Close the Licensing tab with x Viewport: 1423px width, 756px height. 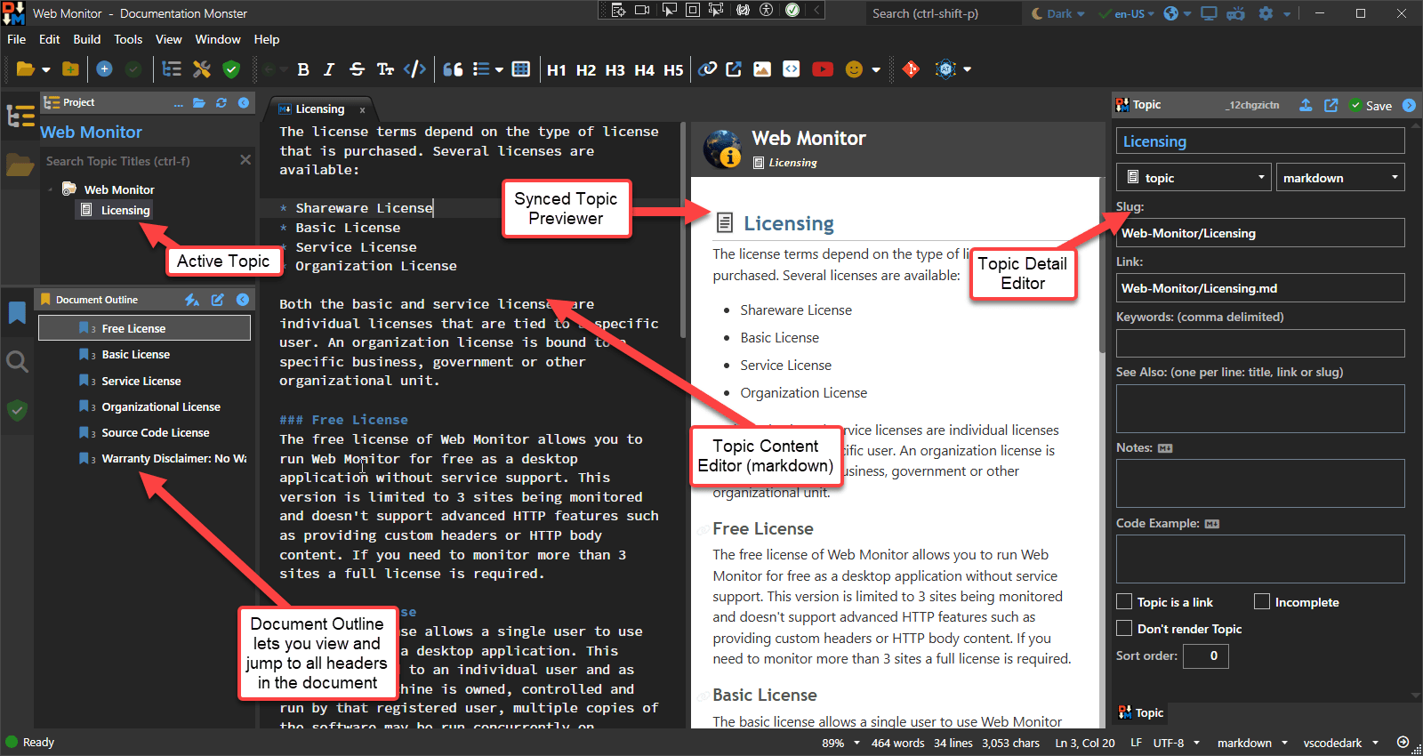pyautogui.click(x=362, y=109)
